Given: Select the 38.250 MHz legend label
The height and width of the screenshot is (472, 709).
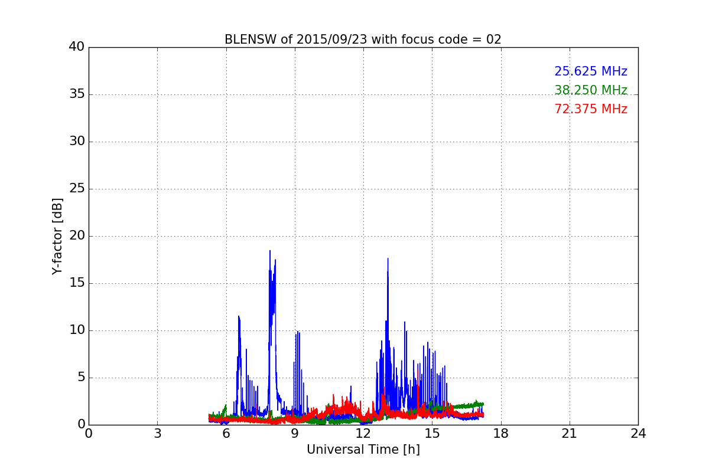Looking at the screenshot, I should [x=591, y=90].
